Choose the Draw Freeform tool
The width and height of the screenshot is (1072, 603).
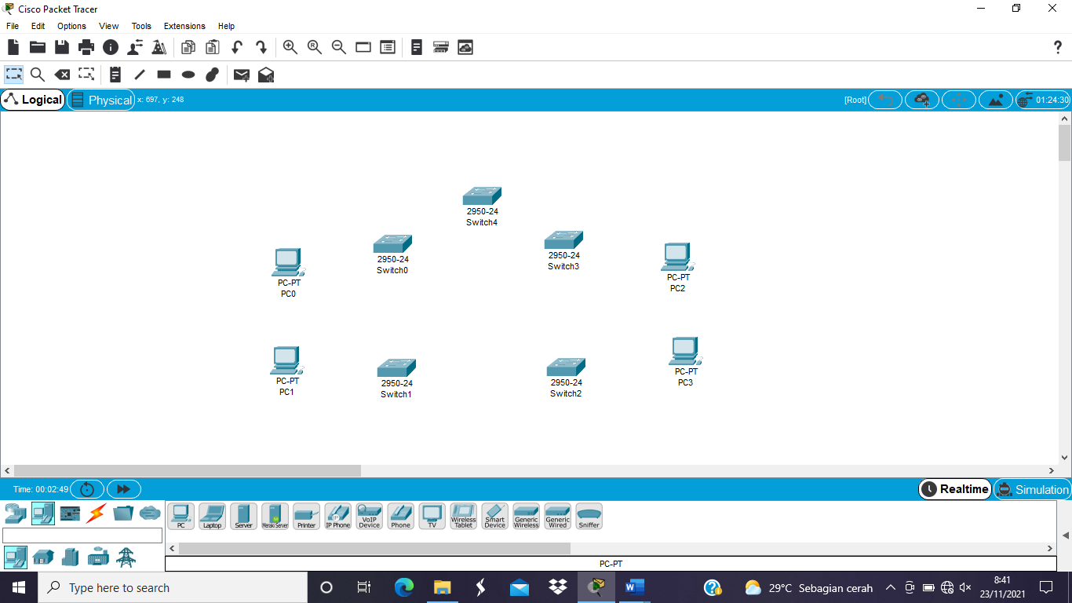212,75
